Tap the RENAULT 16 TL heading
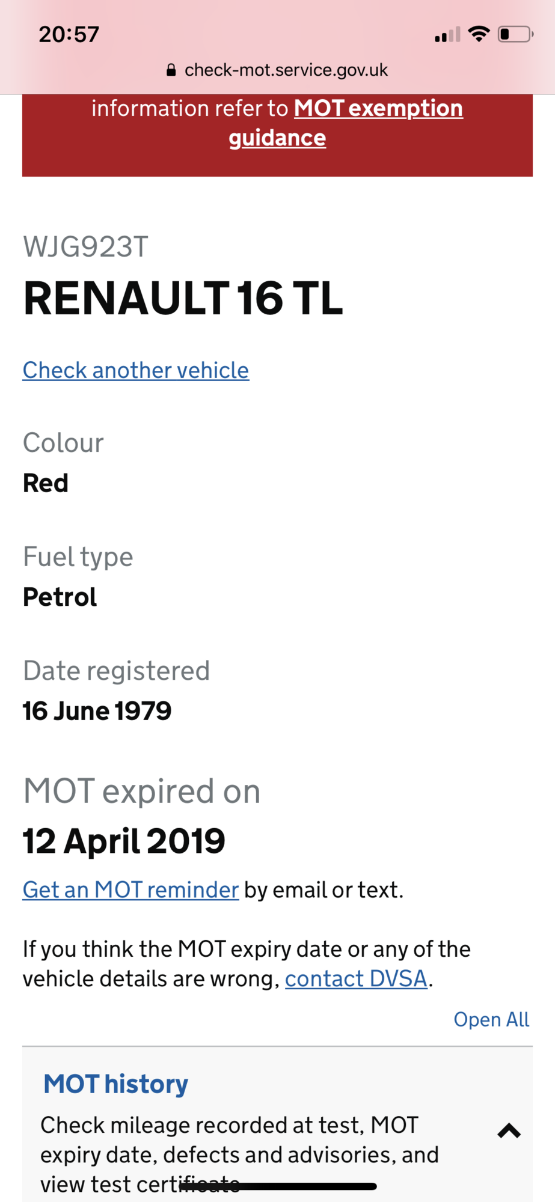The width and height of the screenshot is (555, 1202). (x=183, y=298)
